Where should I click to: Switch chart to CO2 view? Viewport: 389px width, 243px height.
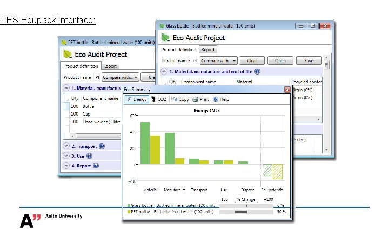tap(159, 99)
